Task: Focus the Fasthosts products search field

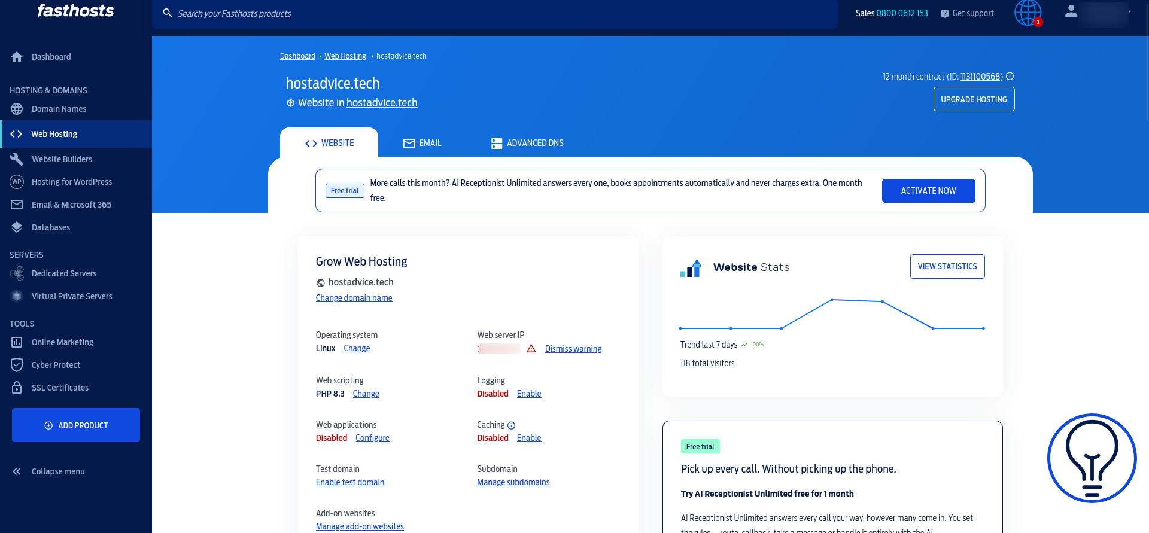Action: [x=495, y=13]
